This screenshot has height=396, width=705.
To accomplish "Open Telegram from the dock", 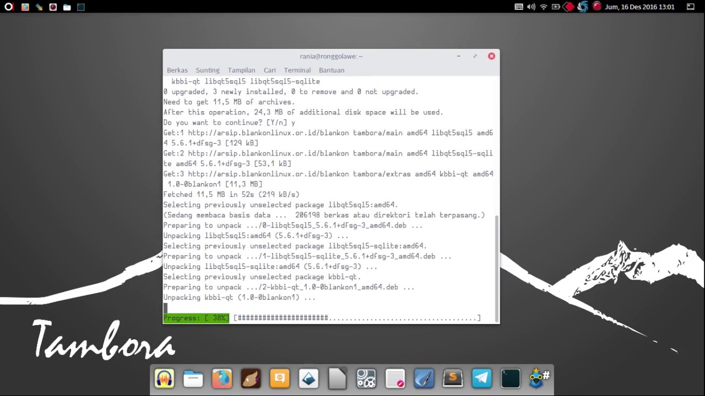I will [481, 378].
